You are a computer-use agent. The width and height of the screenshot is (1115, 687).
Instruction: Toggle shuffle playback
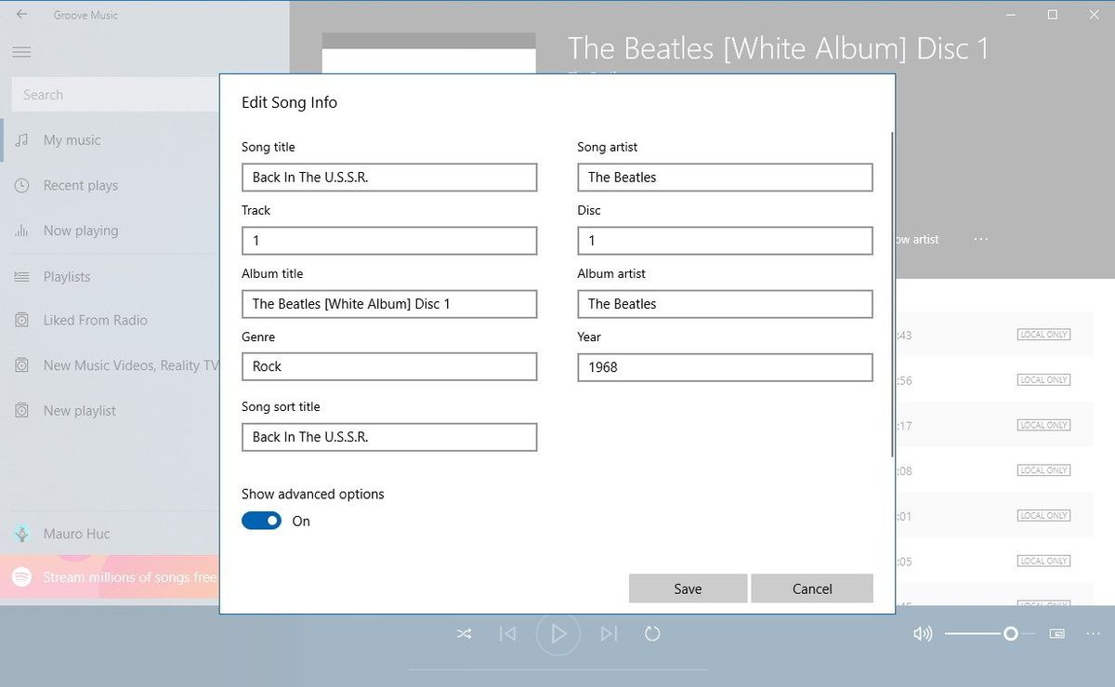click(463, 633)
